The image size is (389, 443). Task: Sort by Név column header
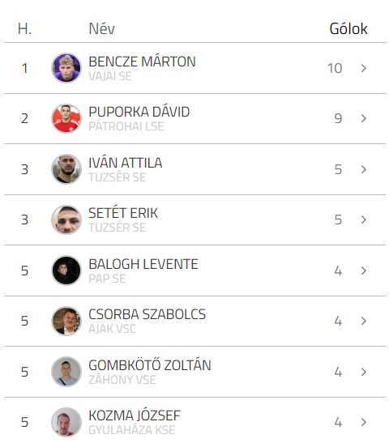(x=102, y=28)
